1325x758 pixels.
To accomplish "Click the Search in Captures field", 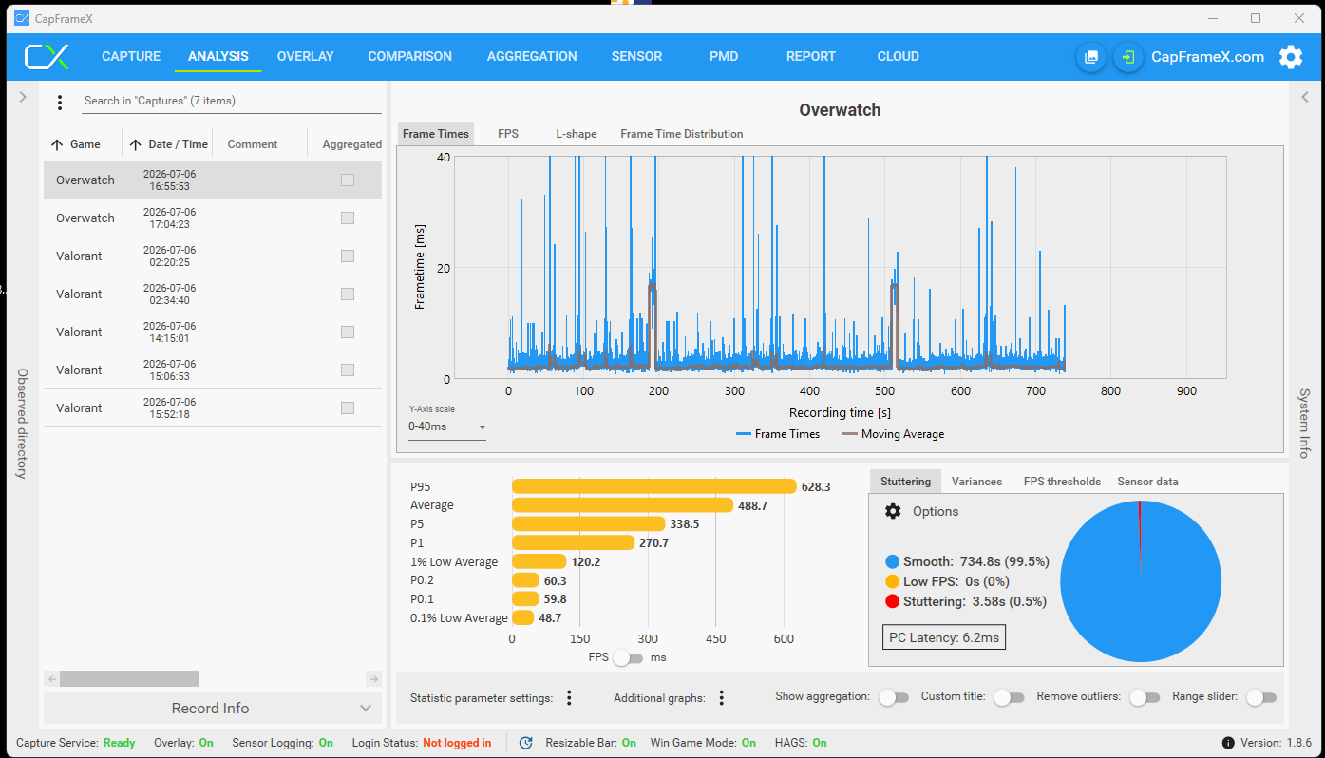I will click(231, 101).
